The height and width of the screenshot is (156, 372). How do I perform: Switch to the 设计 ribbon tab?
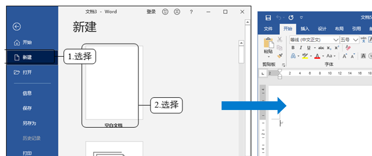[x=322, y=29]
